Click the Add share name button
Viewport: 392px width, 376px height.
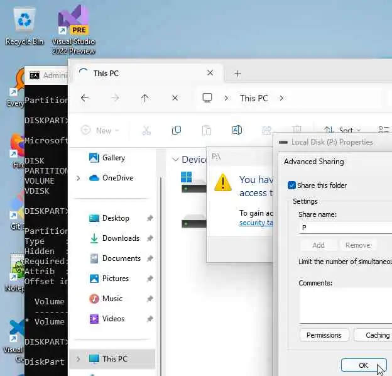318,245
